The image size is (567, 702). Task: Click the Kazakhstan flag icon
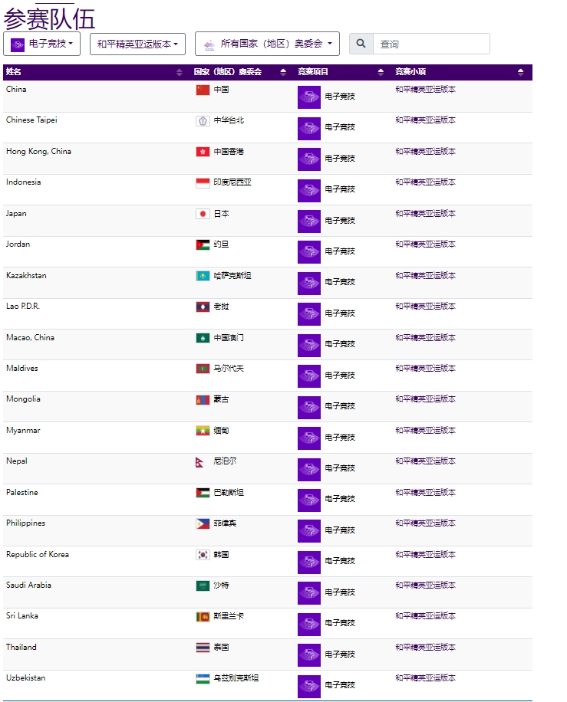203,276
